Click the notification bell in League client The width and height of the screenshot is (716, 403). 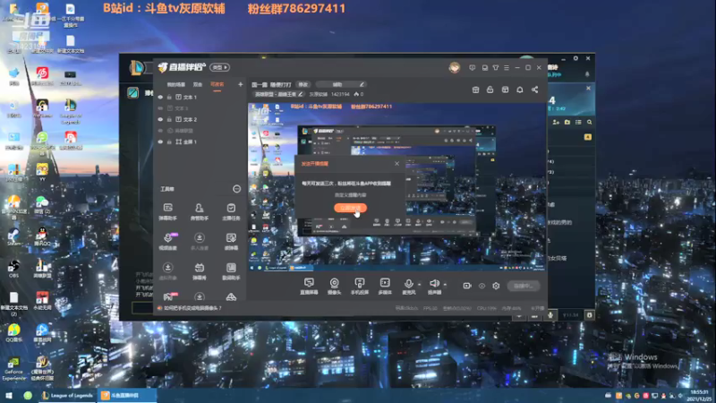point(587,74)
